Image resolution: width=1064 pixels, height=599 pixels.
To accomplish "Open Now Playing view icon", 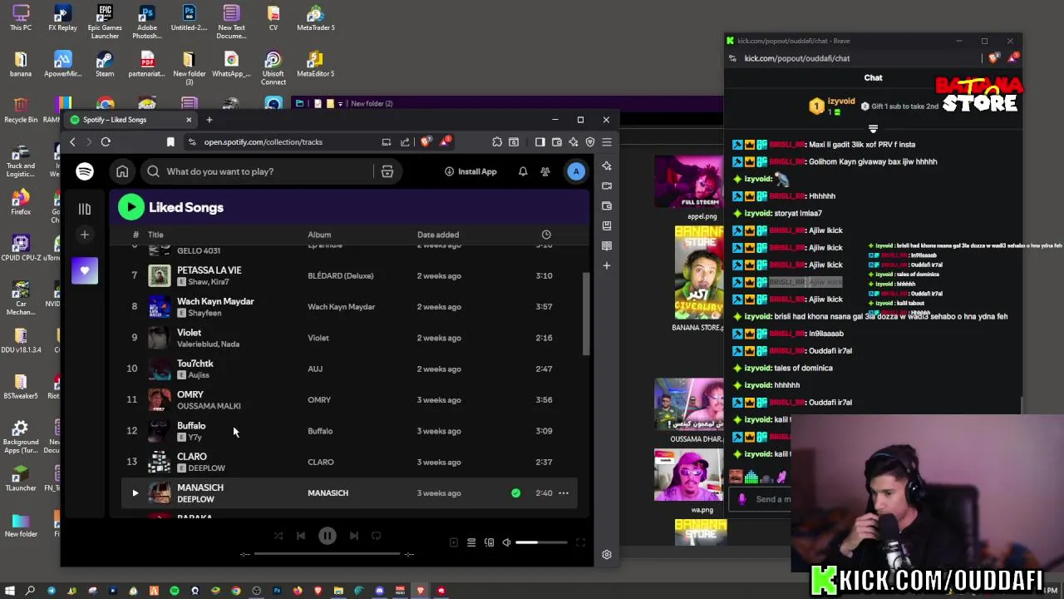I will click(454, 542).
